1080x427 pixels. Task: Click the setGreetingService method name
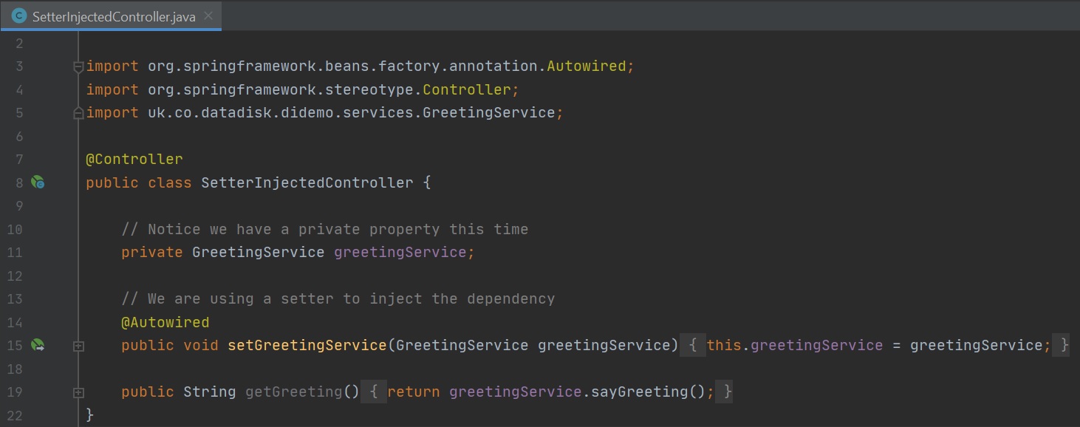coord(307,345)
